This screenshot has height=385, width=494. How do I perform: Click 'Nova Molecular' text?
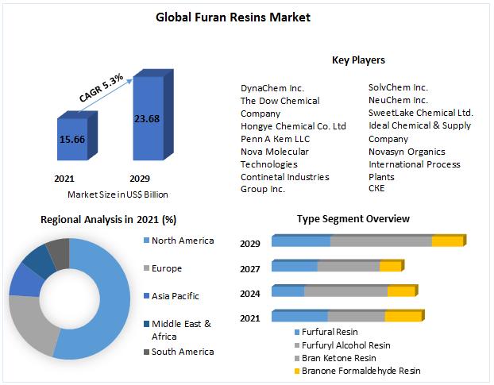tap(275, 152)
